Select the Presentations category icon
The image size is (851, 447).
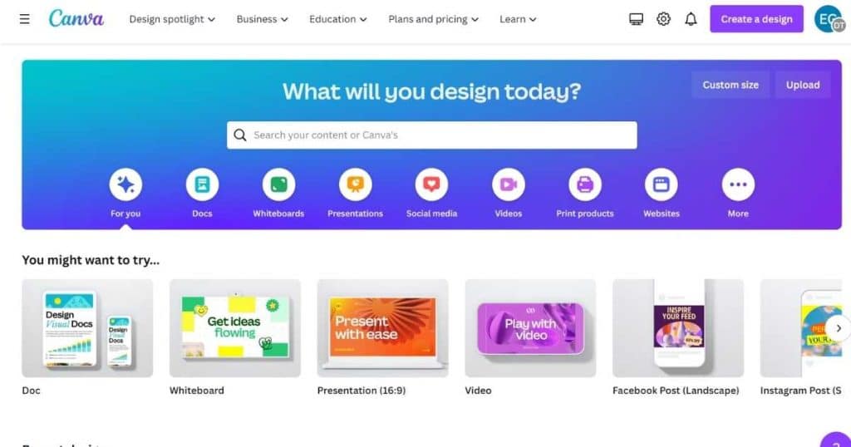click(x=355, y=184)
